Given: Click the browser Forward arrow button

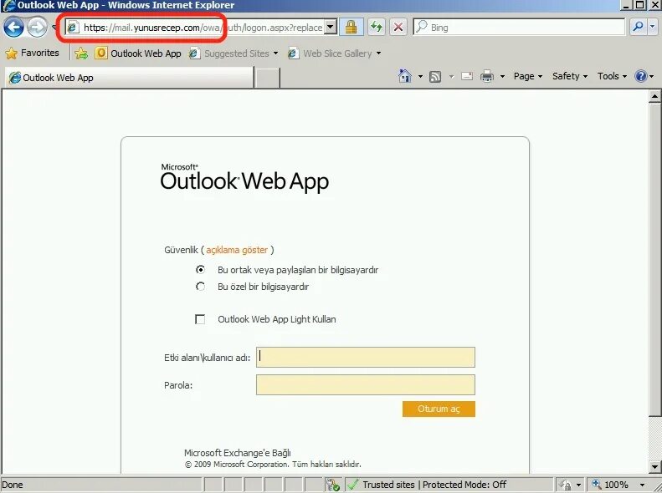Looking at the screenshot, I should click(x=37, y=28).
